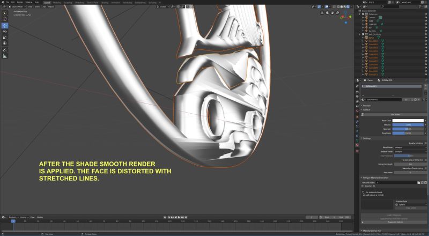Image resolution: width=429 pixels, height=236 pixels.
Task: Click the timeline playhead at frame 1
Action: coord(13,221)
